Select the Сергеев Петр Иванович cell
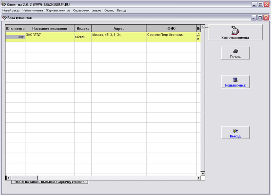This screenshot has height=195, width=271. click(x=171, y=37)
